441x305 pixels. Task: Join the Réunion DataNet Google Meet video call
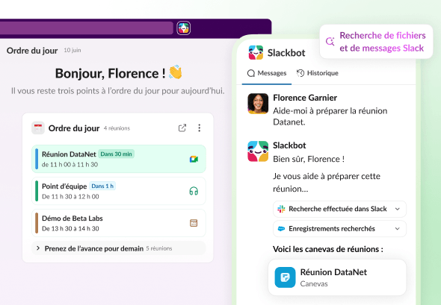point(194,159)
